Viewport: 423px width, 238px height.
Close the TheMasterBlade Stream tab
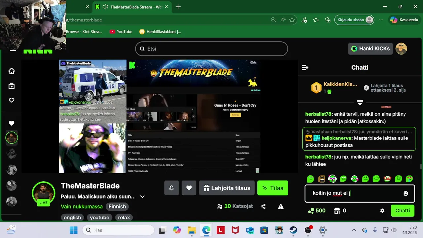(x=166, y=7)
